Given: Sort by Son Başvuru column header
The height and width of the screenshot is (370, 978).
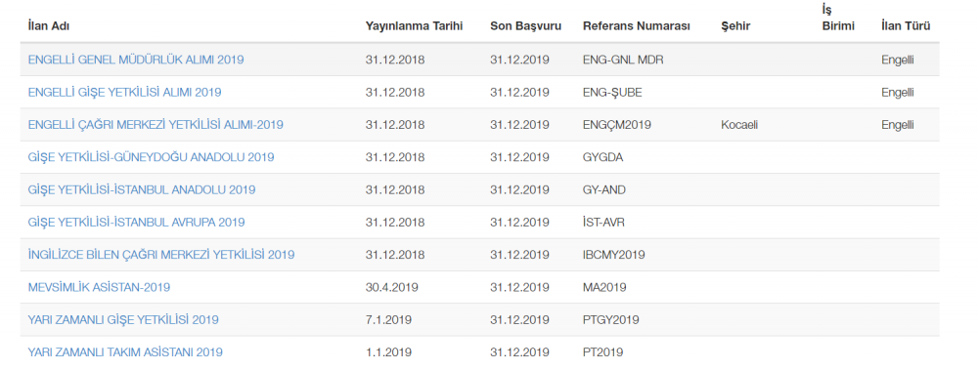Looking at the screenshot, I should tap(526, 26).
